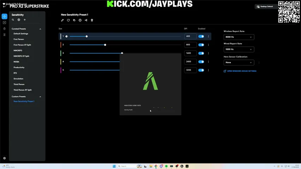
Task: Click the DPI shift icon on slot 1
Action: (x=67, y=36)
